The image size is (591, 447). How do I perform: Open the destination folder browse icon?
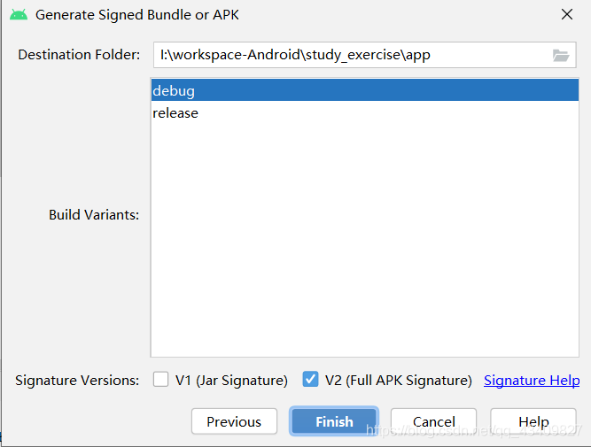561,56
